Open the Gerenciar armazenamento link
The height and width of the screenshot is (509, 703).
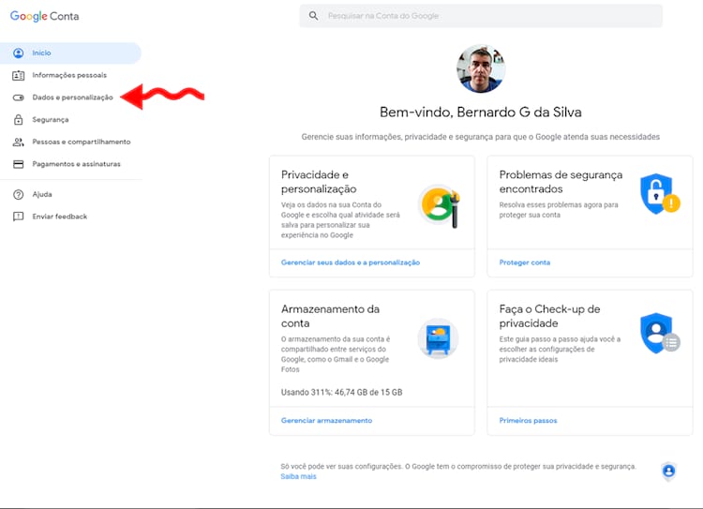[326, 420]
